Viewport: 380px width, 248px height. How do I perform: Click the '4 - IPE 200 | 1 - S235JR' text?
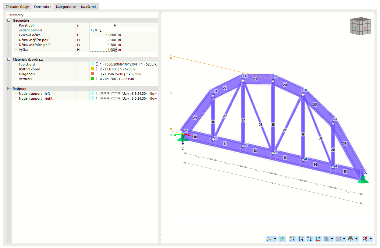coord(117,79)
